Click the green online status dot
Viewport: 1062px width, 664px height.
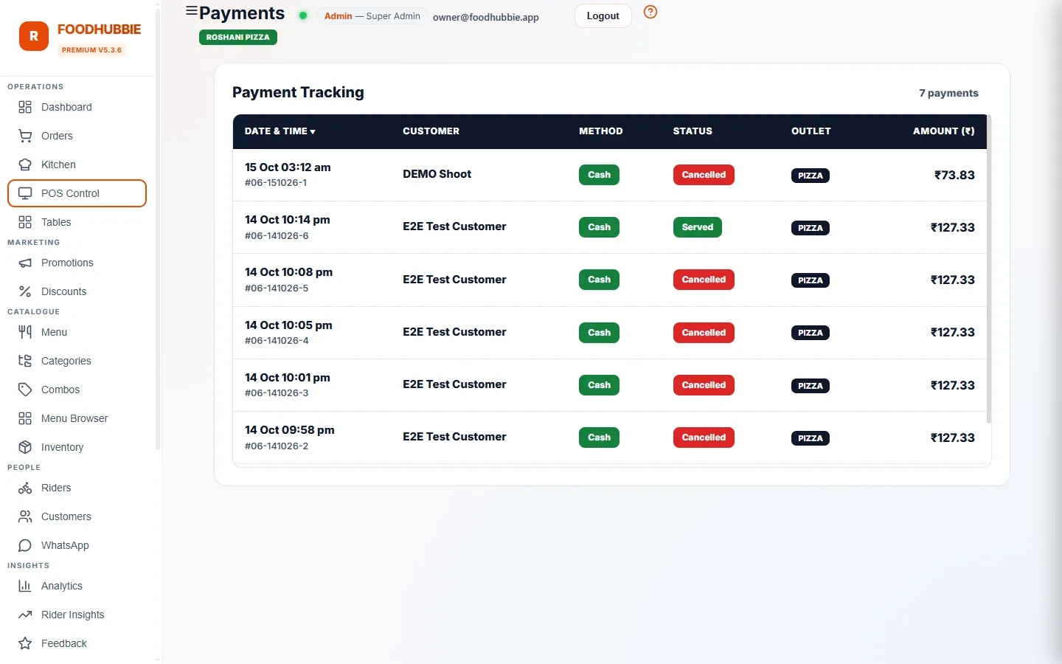coord(303,15)
